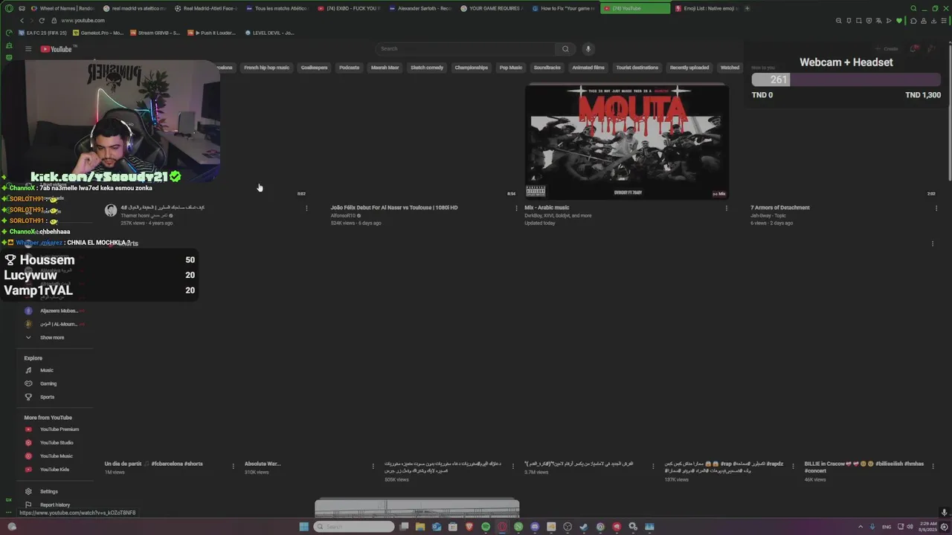This screenshot has height=535, width=952.
Task: Open Report history in sidebar
Action: pos(54,505)
